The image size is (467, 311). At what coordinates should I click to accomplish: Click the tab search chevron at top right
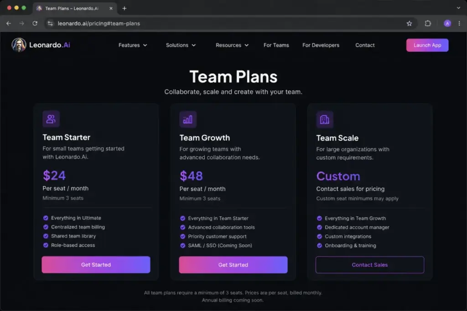(458, 8)
